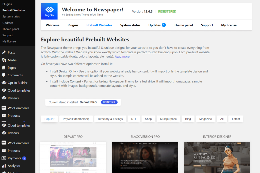This screenshot has height=173, width=260.
Task: Open the Welcome tab in the Newspaper header
Action: tap(53, 25)
